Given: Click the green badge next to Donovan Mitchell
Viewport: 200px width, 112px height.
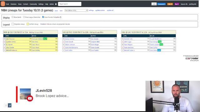Looking at the screenshot, I should [45, 39].
